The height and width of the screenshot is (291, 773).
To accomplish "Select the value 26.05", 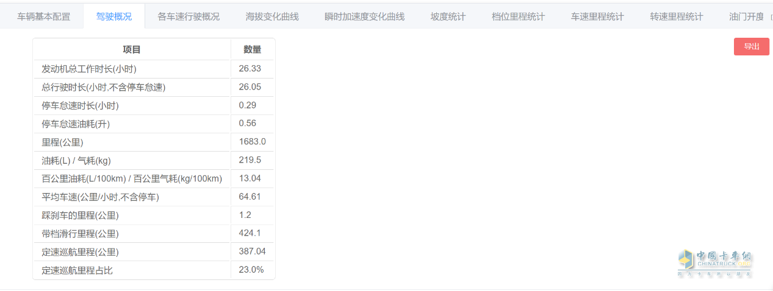I will 250,86.
